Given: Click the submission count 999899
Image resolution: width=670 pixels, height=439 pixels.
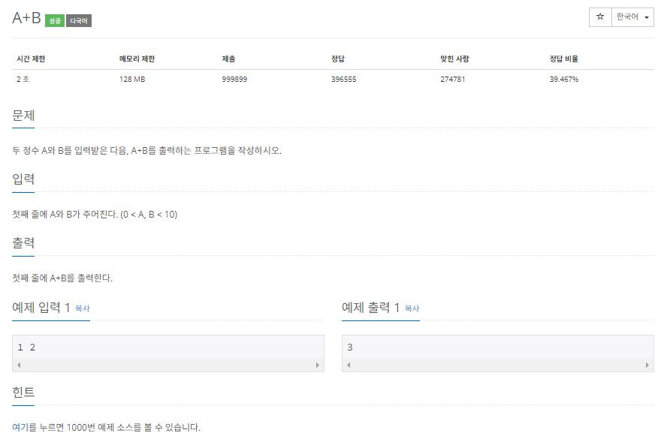Looking at the screenshot, I should pyautogui.click(x=234, y=79).
